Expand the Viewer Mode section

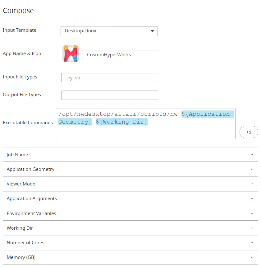pos(130,184)
